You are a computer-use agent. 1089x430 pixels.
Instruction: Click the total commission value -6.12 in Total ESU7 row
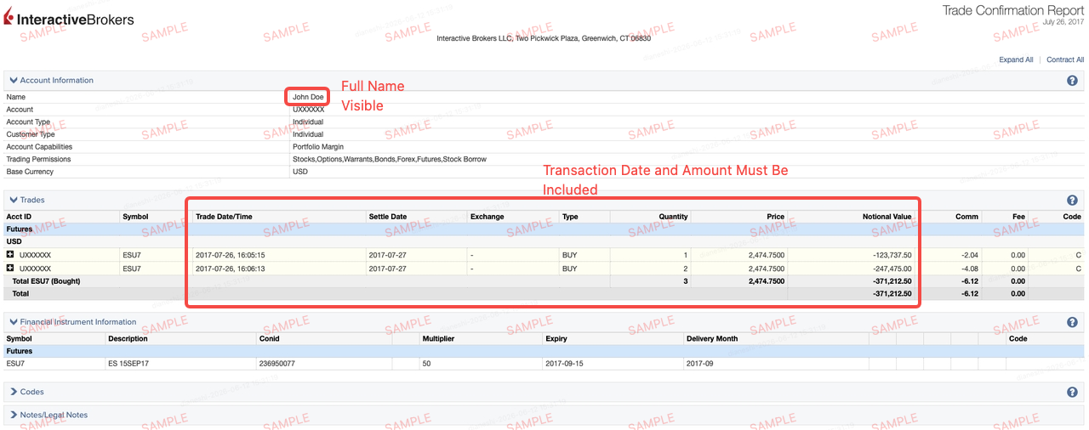point(970,280)
